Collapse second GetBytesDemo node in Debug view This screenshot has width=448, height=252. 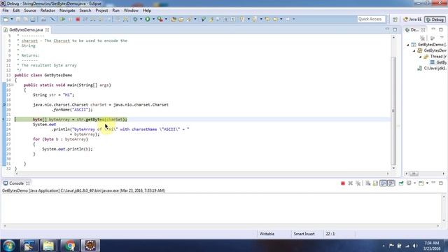pos(414,50)
